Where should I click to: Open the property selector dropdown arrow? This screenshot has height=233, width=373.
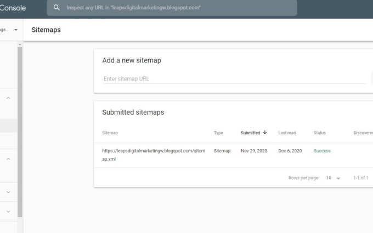pyautogui.click(x=16, y=30)
